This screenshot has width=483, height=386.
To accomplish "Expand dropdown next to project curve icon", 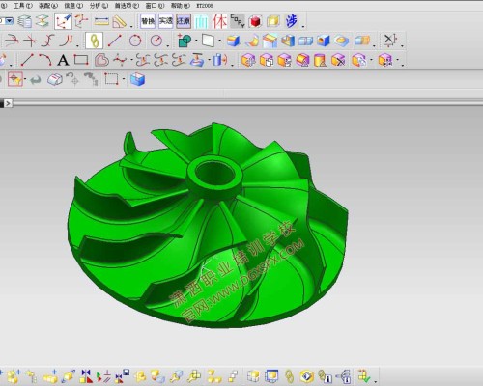I will (x=209, y=60).
